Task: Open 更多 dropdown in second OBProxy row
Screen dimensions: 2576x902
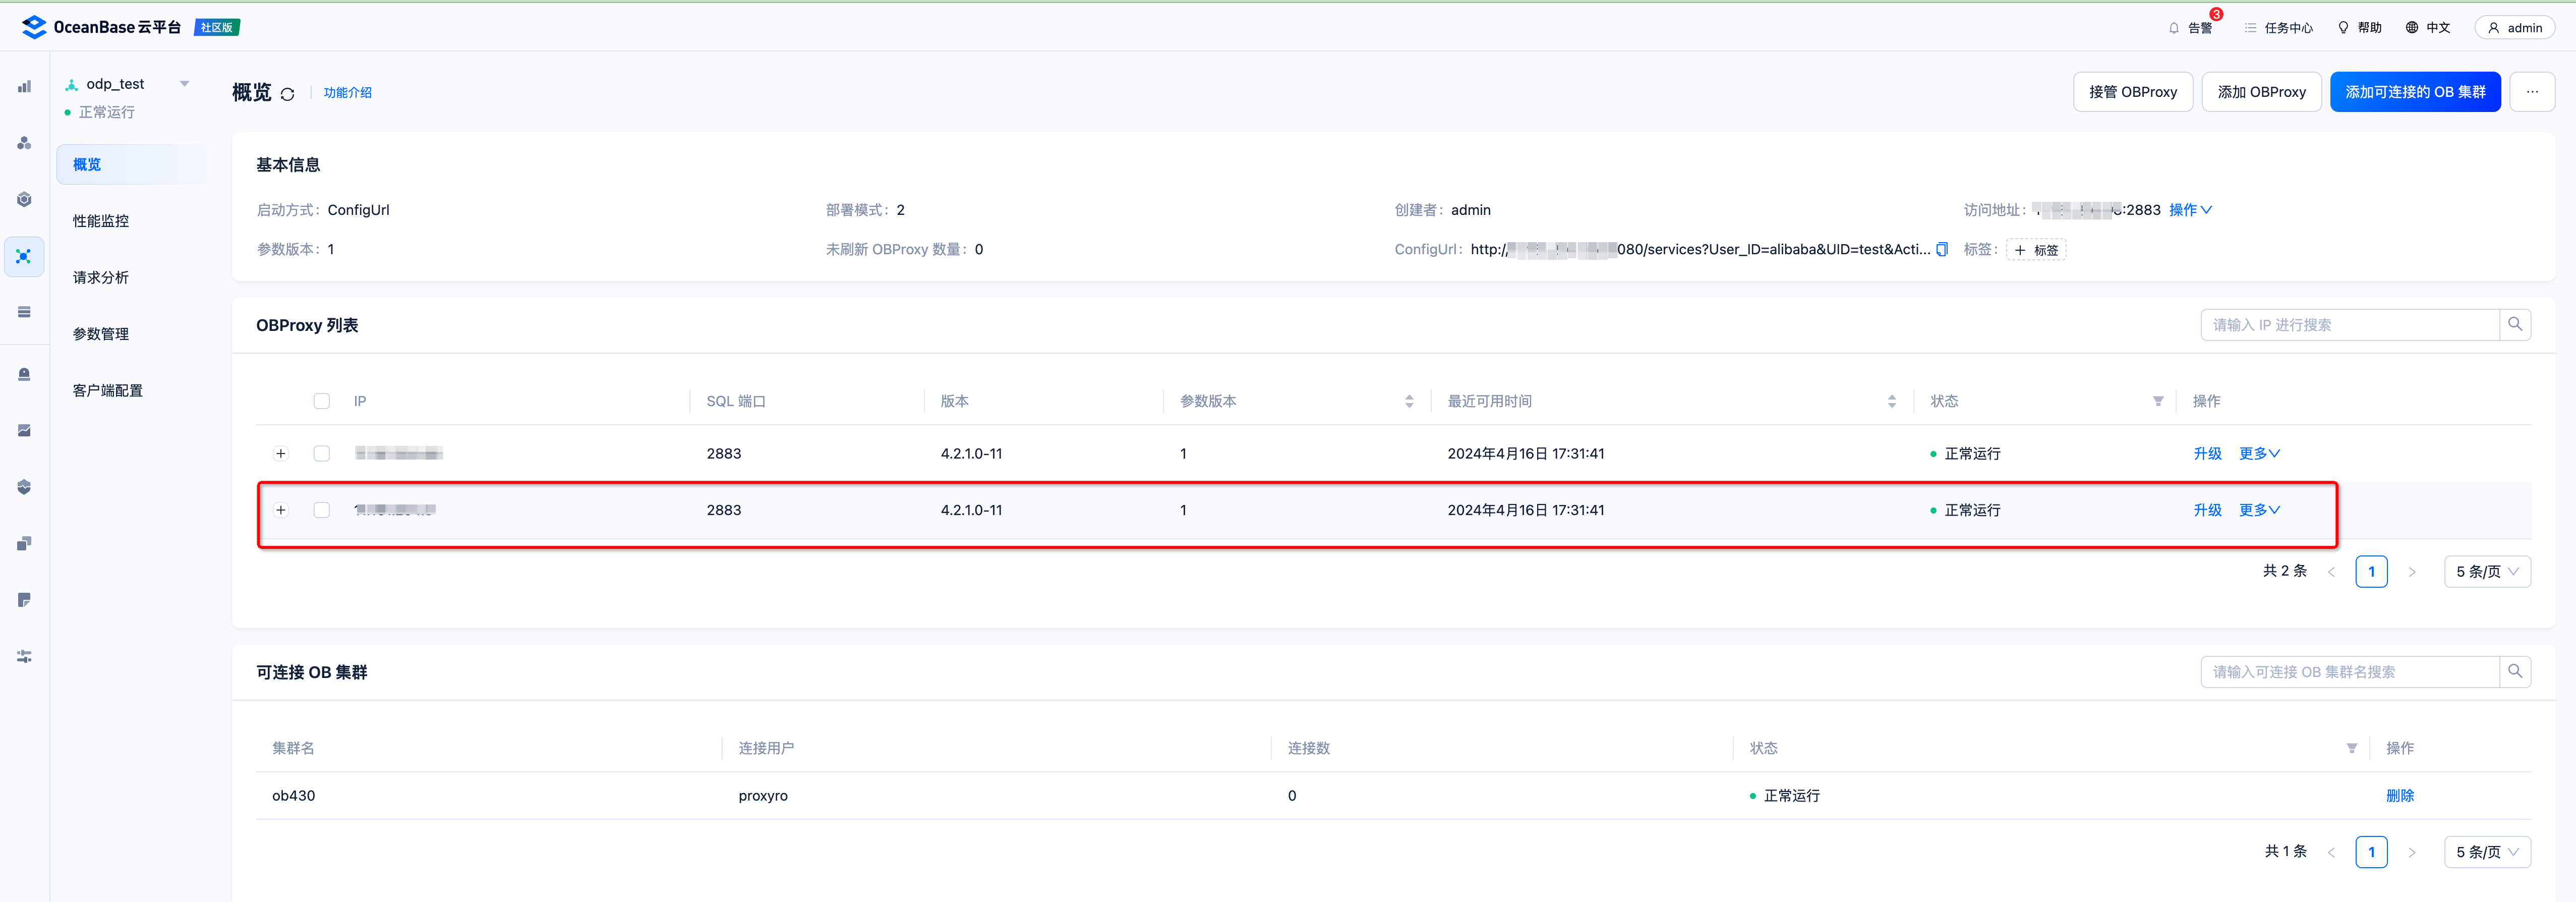Action: click(x=2259, y=510)
